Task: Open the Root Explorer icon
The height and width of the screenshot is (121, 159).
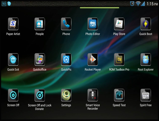Action: [146, 59]
